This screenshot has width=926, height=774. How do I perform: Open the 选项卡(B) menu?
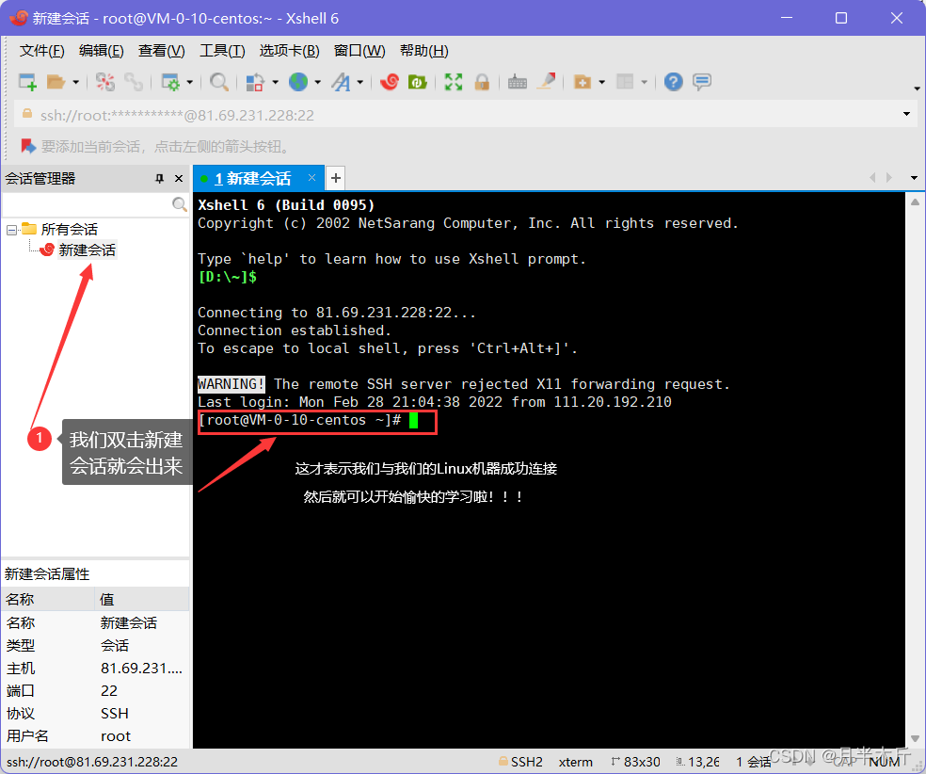(x=290, y=51)
